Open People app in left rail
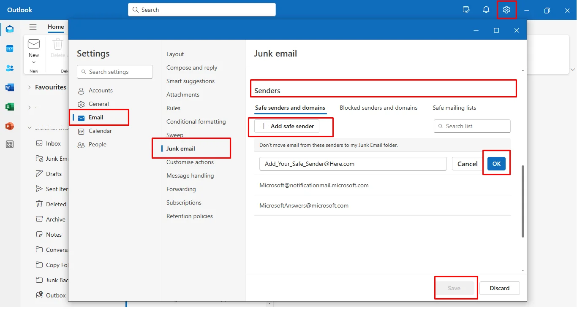 (10, 68)
